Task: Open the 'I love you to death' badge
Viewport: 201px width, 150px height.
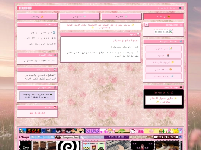Action: [67, 137]
